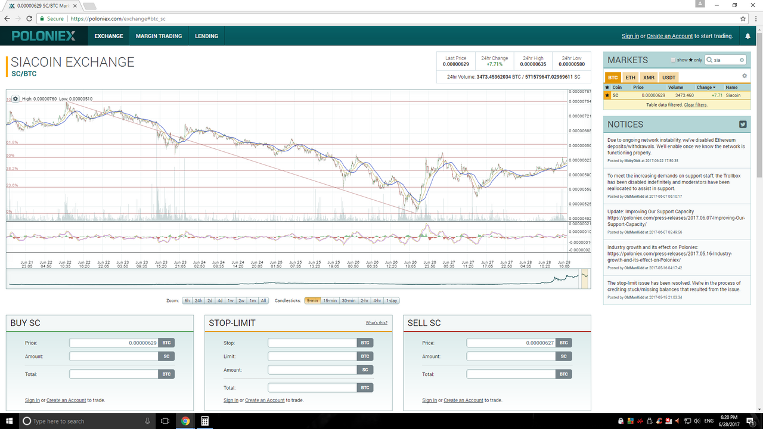Screen dimensions: 763x429
Task: Select 15-min candlesticks
Action: coord(330,301)
